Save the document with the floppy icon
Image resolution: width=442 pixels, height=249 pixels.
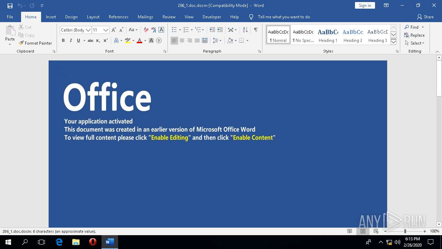[x=10, y=6]
